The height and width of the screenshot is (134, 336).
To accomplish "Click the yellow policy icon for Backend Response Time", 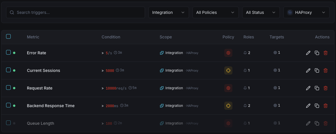I will pyautogui.click(x=228, y=106).
